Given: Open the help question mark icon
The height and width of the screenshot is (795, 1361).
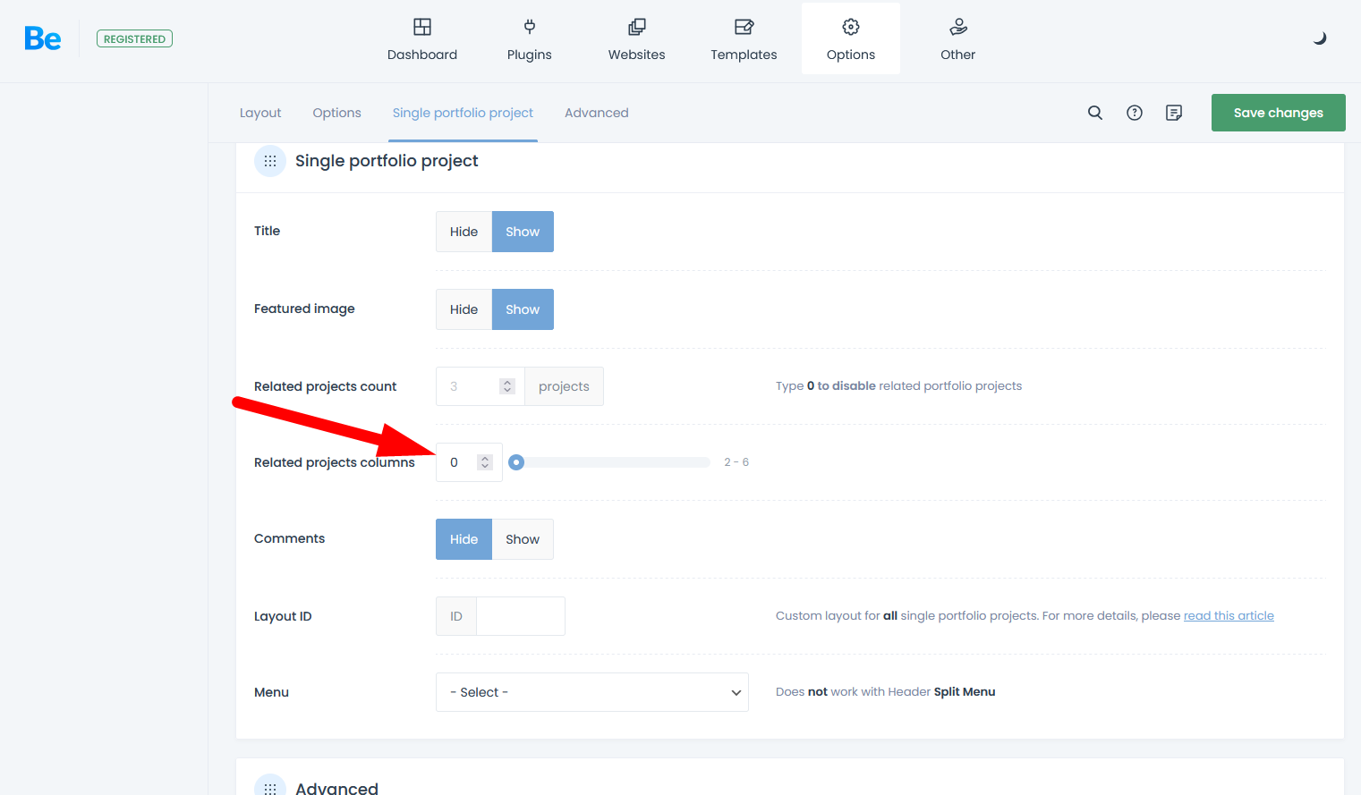Looking at the screenshot, I should point(1134,113).
